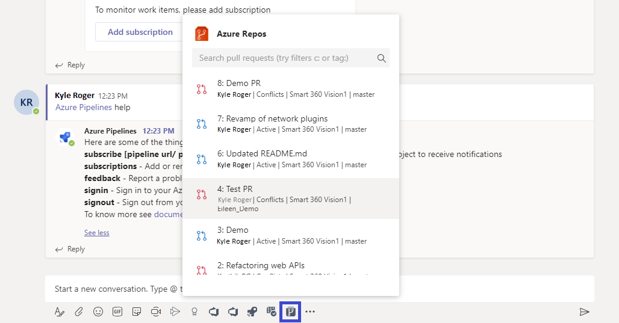Open the GIF picker
Image resolution: width=619 pixels, height=323 pixels.
[117, 312]
